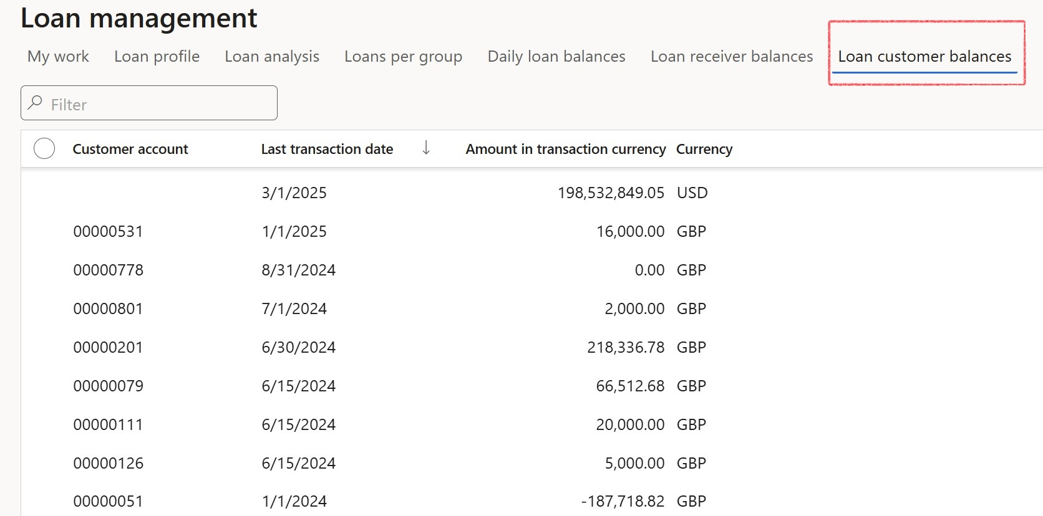Click the date 1/1/2025 cell
The image size is (1043, 516).
pos(294,231)
